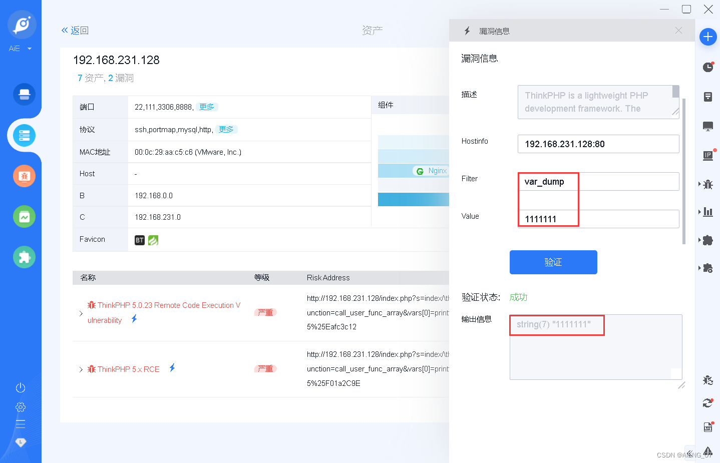Viewport: 720px width, 463px height.
Task: Click the C segment value 192.168.231.0
Action: [x=158, y=217]
